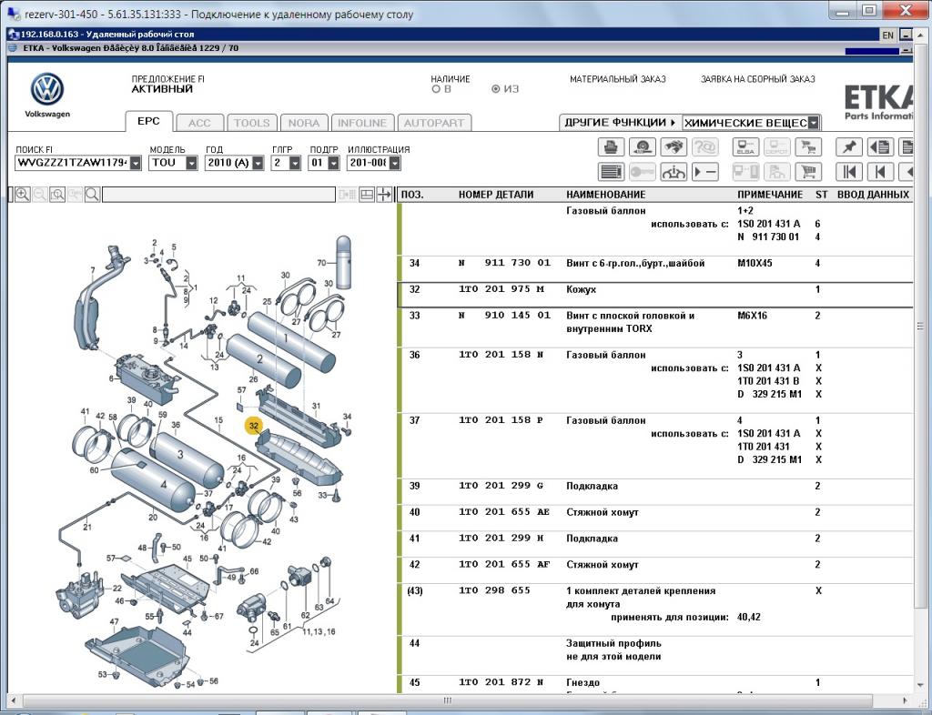Click the striped list icon under the printer
Viewport: 932px width, 715px height.
(611, 172)
